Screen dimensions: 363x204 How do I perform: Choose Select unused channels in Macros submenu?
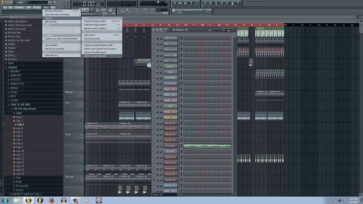(102, 56)
